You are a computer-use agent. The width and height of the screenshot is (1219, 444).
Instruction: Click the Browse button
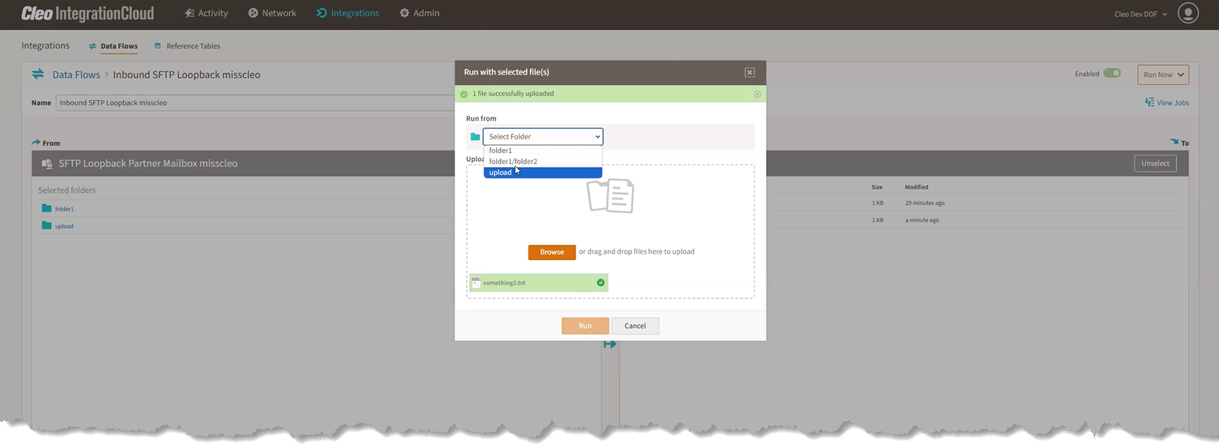click(552, 252)
